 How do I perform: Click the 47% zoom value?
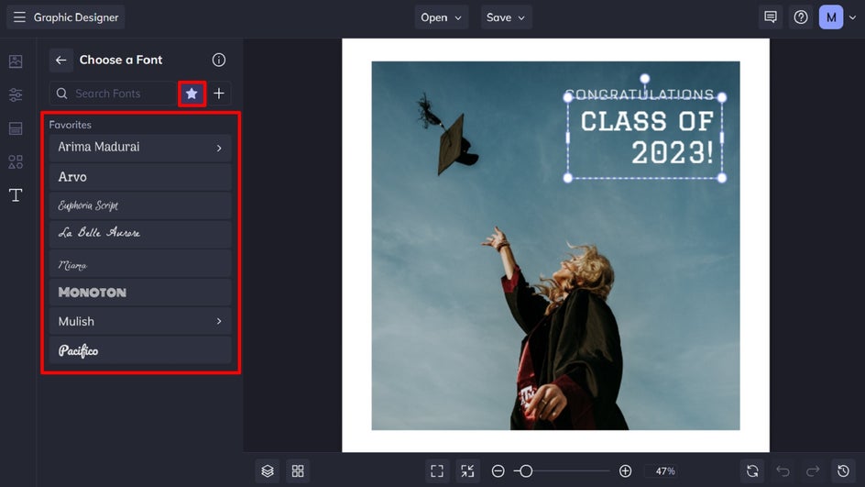coord(665,471)
